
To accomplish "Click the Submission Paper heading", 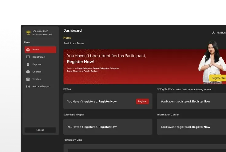I will (x=74, y=115).
